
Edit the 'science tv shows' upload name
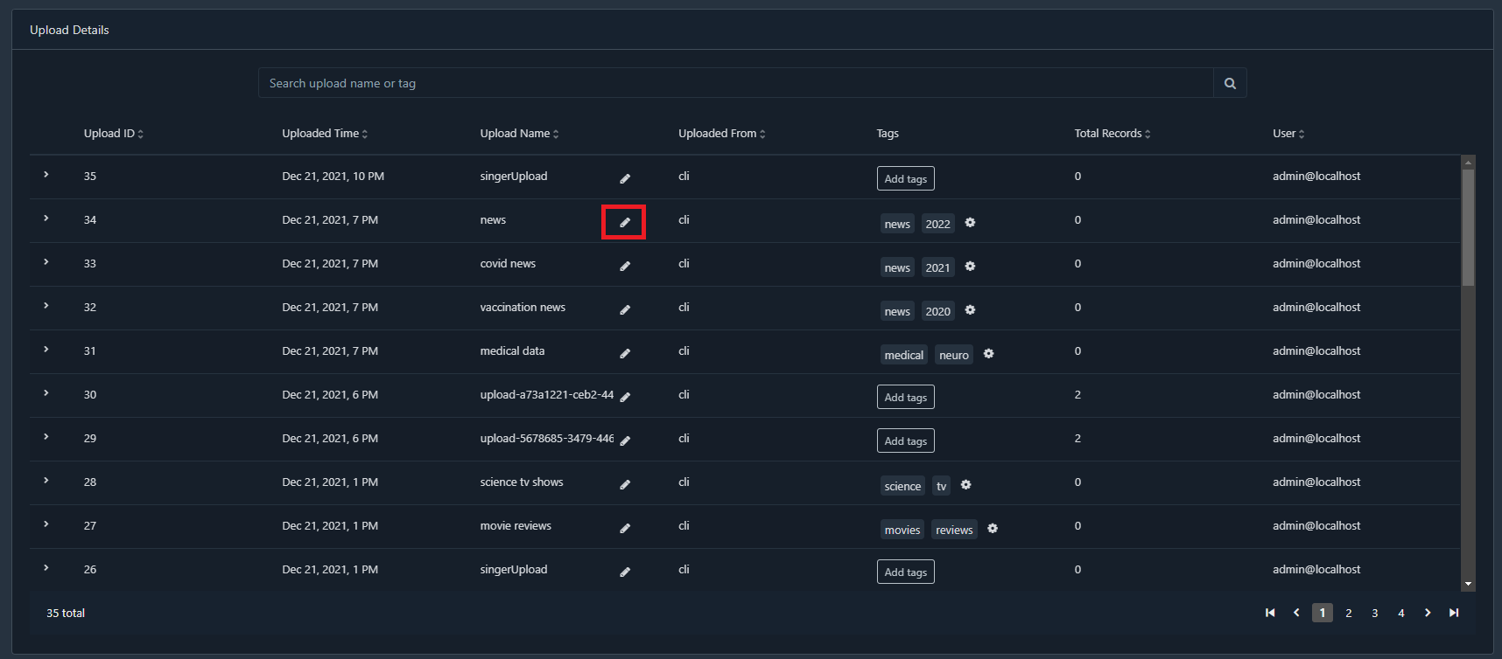click(625, 484)
